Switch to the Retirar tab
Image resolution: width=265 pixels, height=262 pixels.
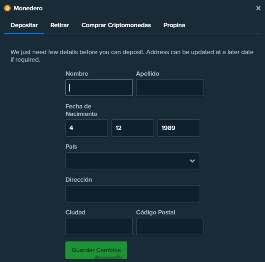[x=60, y=25]
